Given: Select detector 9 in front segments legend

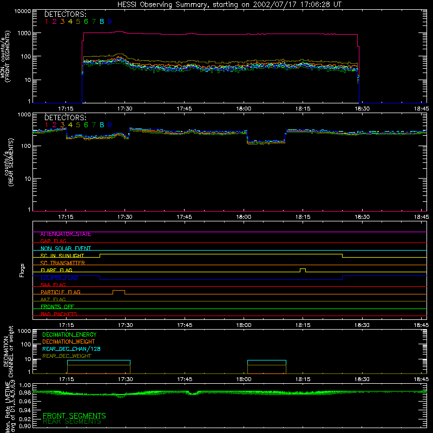Looking at the screenshot, I should click(110, 22).
